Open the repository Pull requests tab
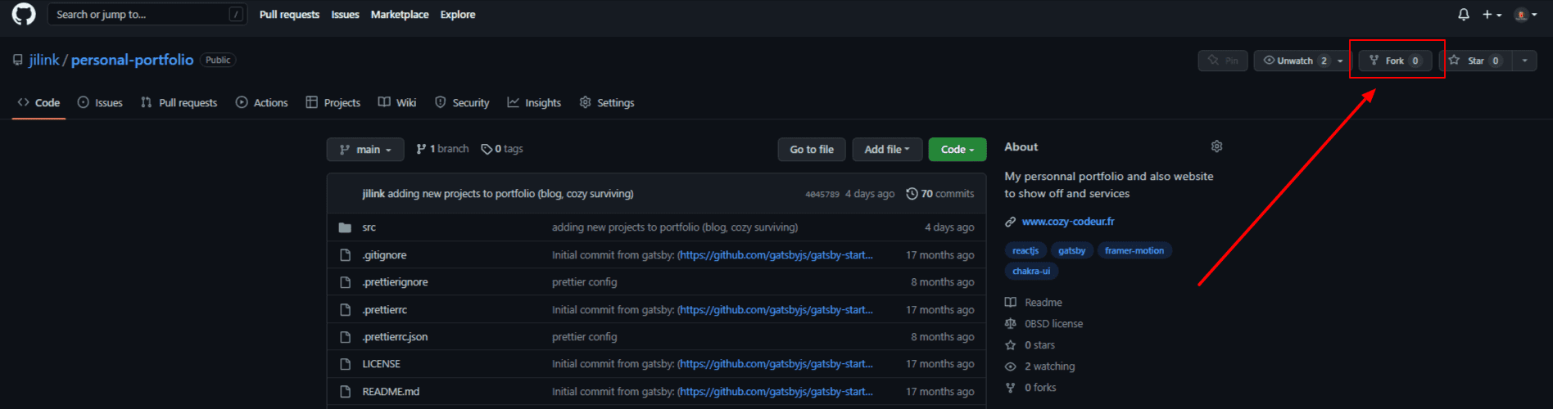Screen dimensions: 1553x409 click(x=179, y=102)
